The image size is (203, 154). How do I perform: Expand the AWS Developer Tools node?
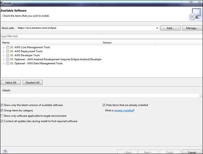tap(4, 56)
